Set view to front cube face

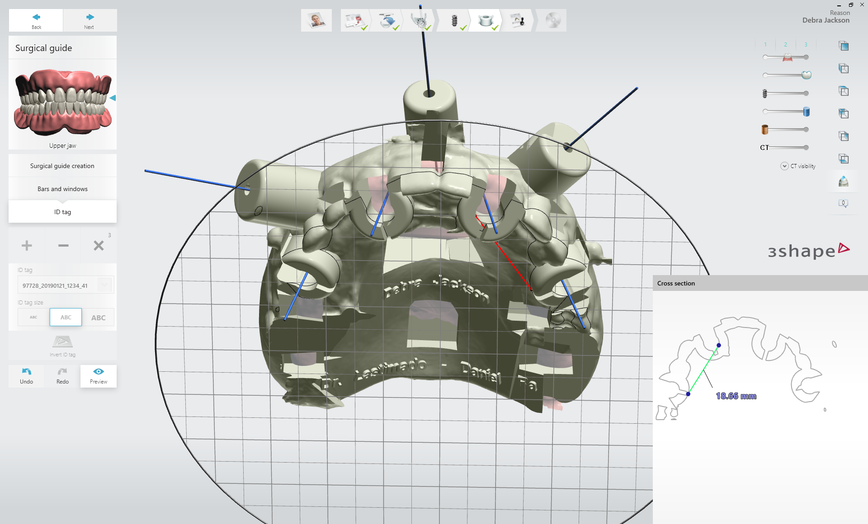tap(844, 46)
